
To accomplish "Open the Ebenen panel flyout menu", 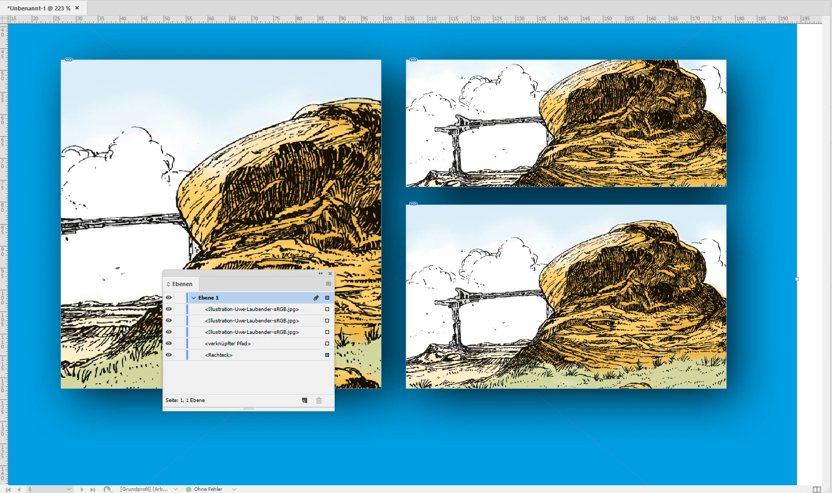I will 329,284.
